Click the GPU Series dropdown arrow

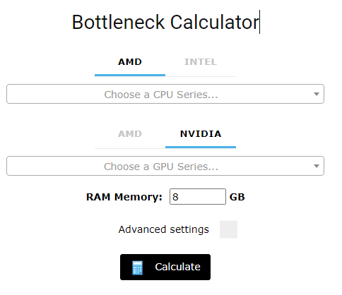(317, 166)
